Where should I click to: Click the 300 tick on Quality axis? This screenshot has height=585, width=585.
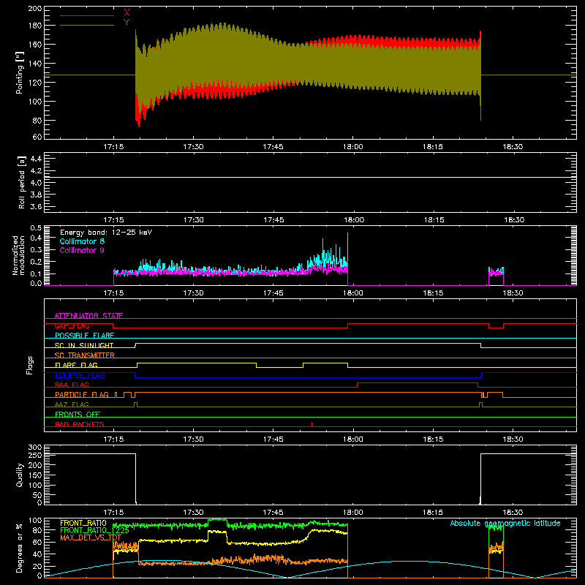[x=35, y=448]
